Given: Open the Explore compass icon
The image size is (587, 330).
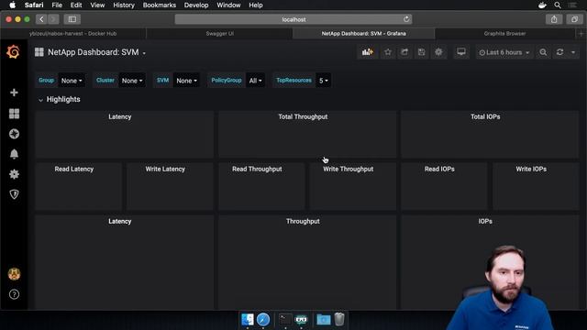Looking at the screenshot, I should click(x=14, y=134).
